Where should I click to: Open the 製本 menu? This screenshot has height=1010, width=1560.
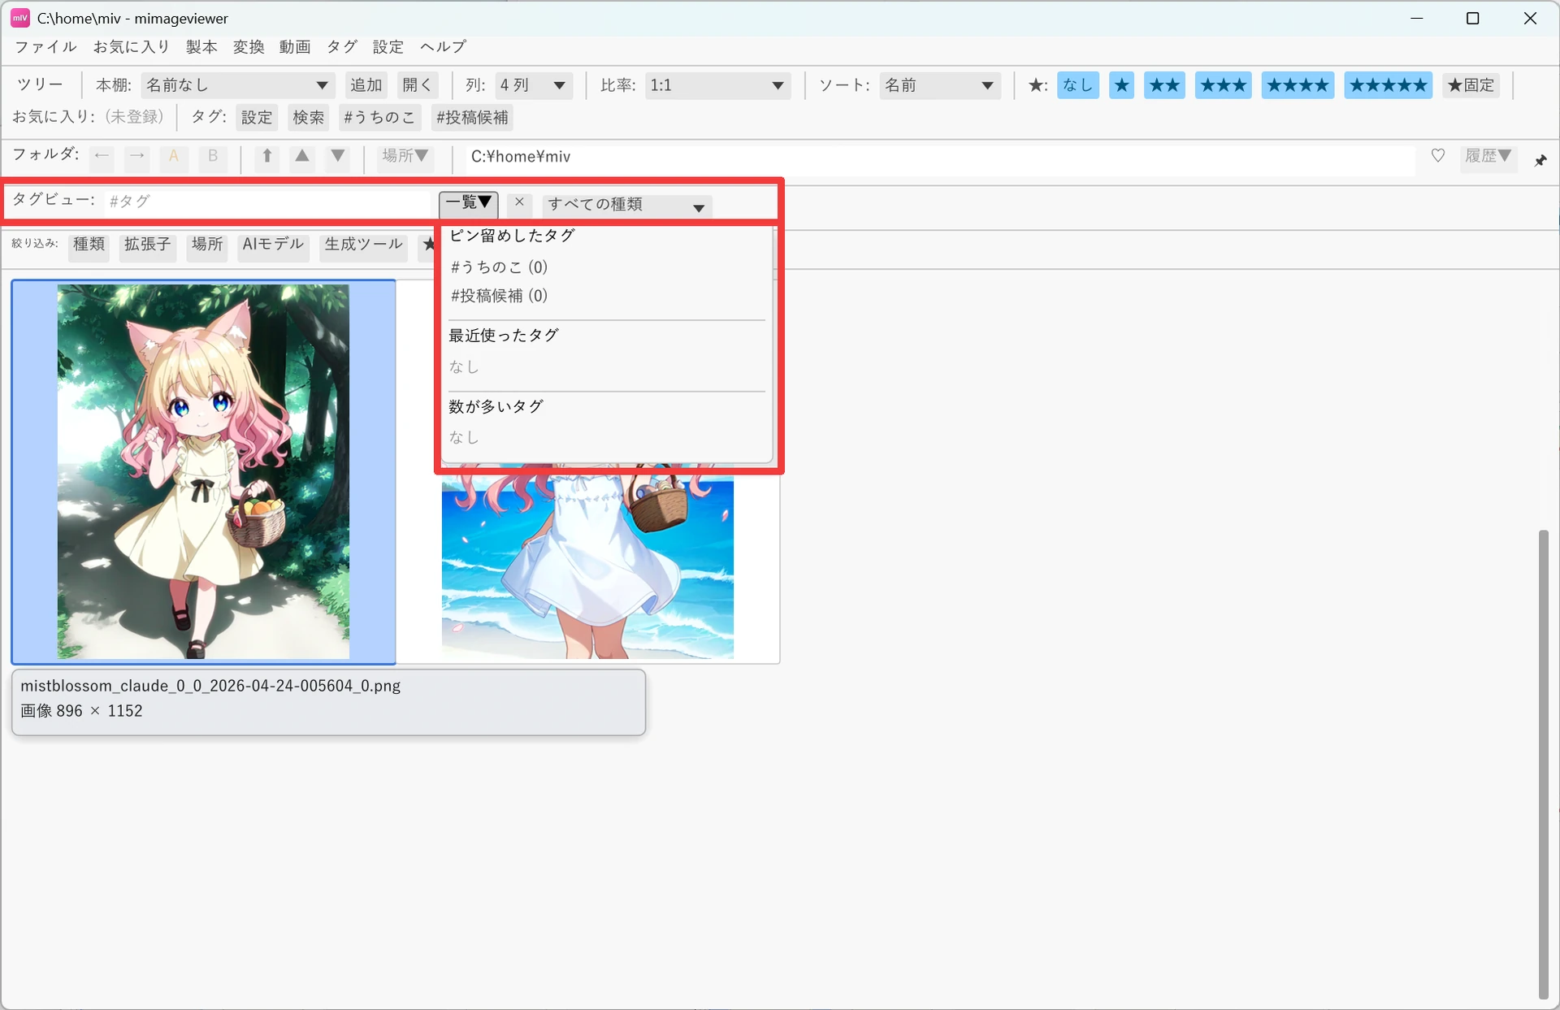click(201, 47)
